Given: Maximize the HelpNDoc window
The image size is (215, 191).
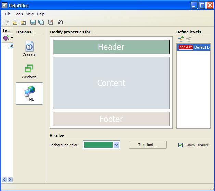Looking at the screenshot, I should coord(202,5).
